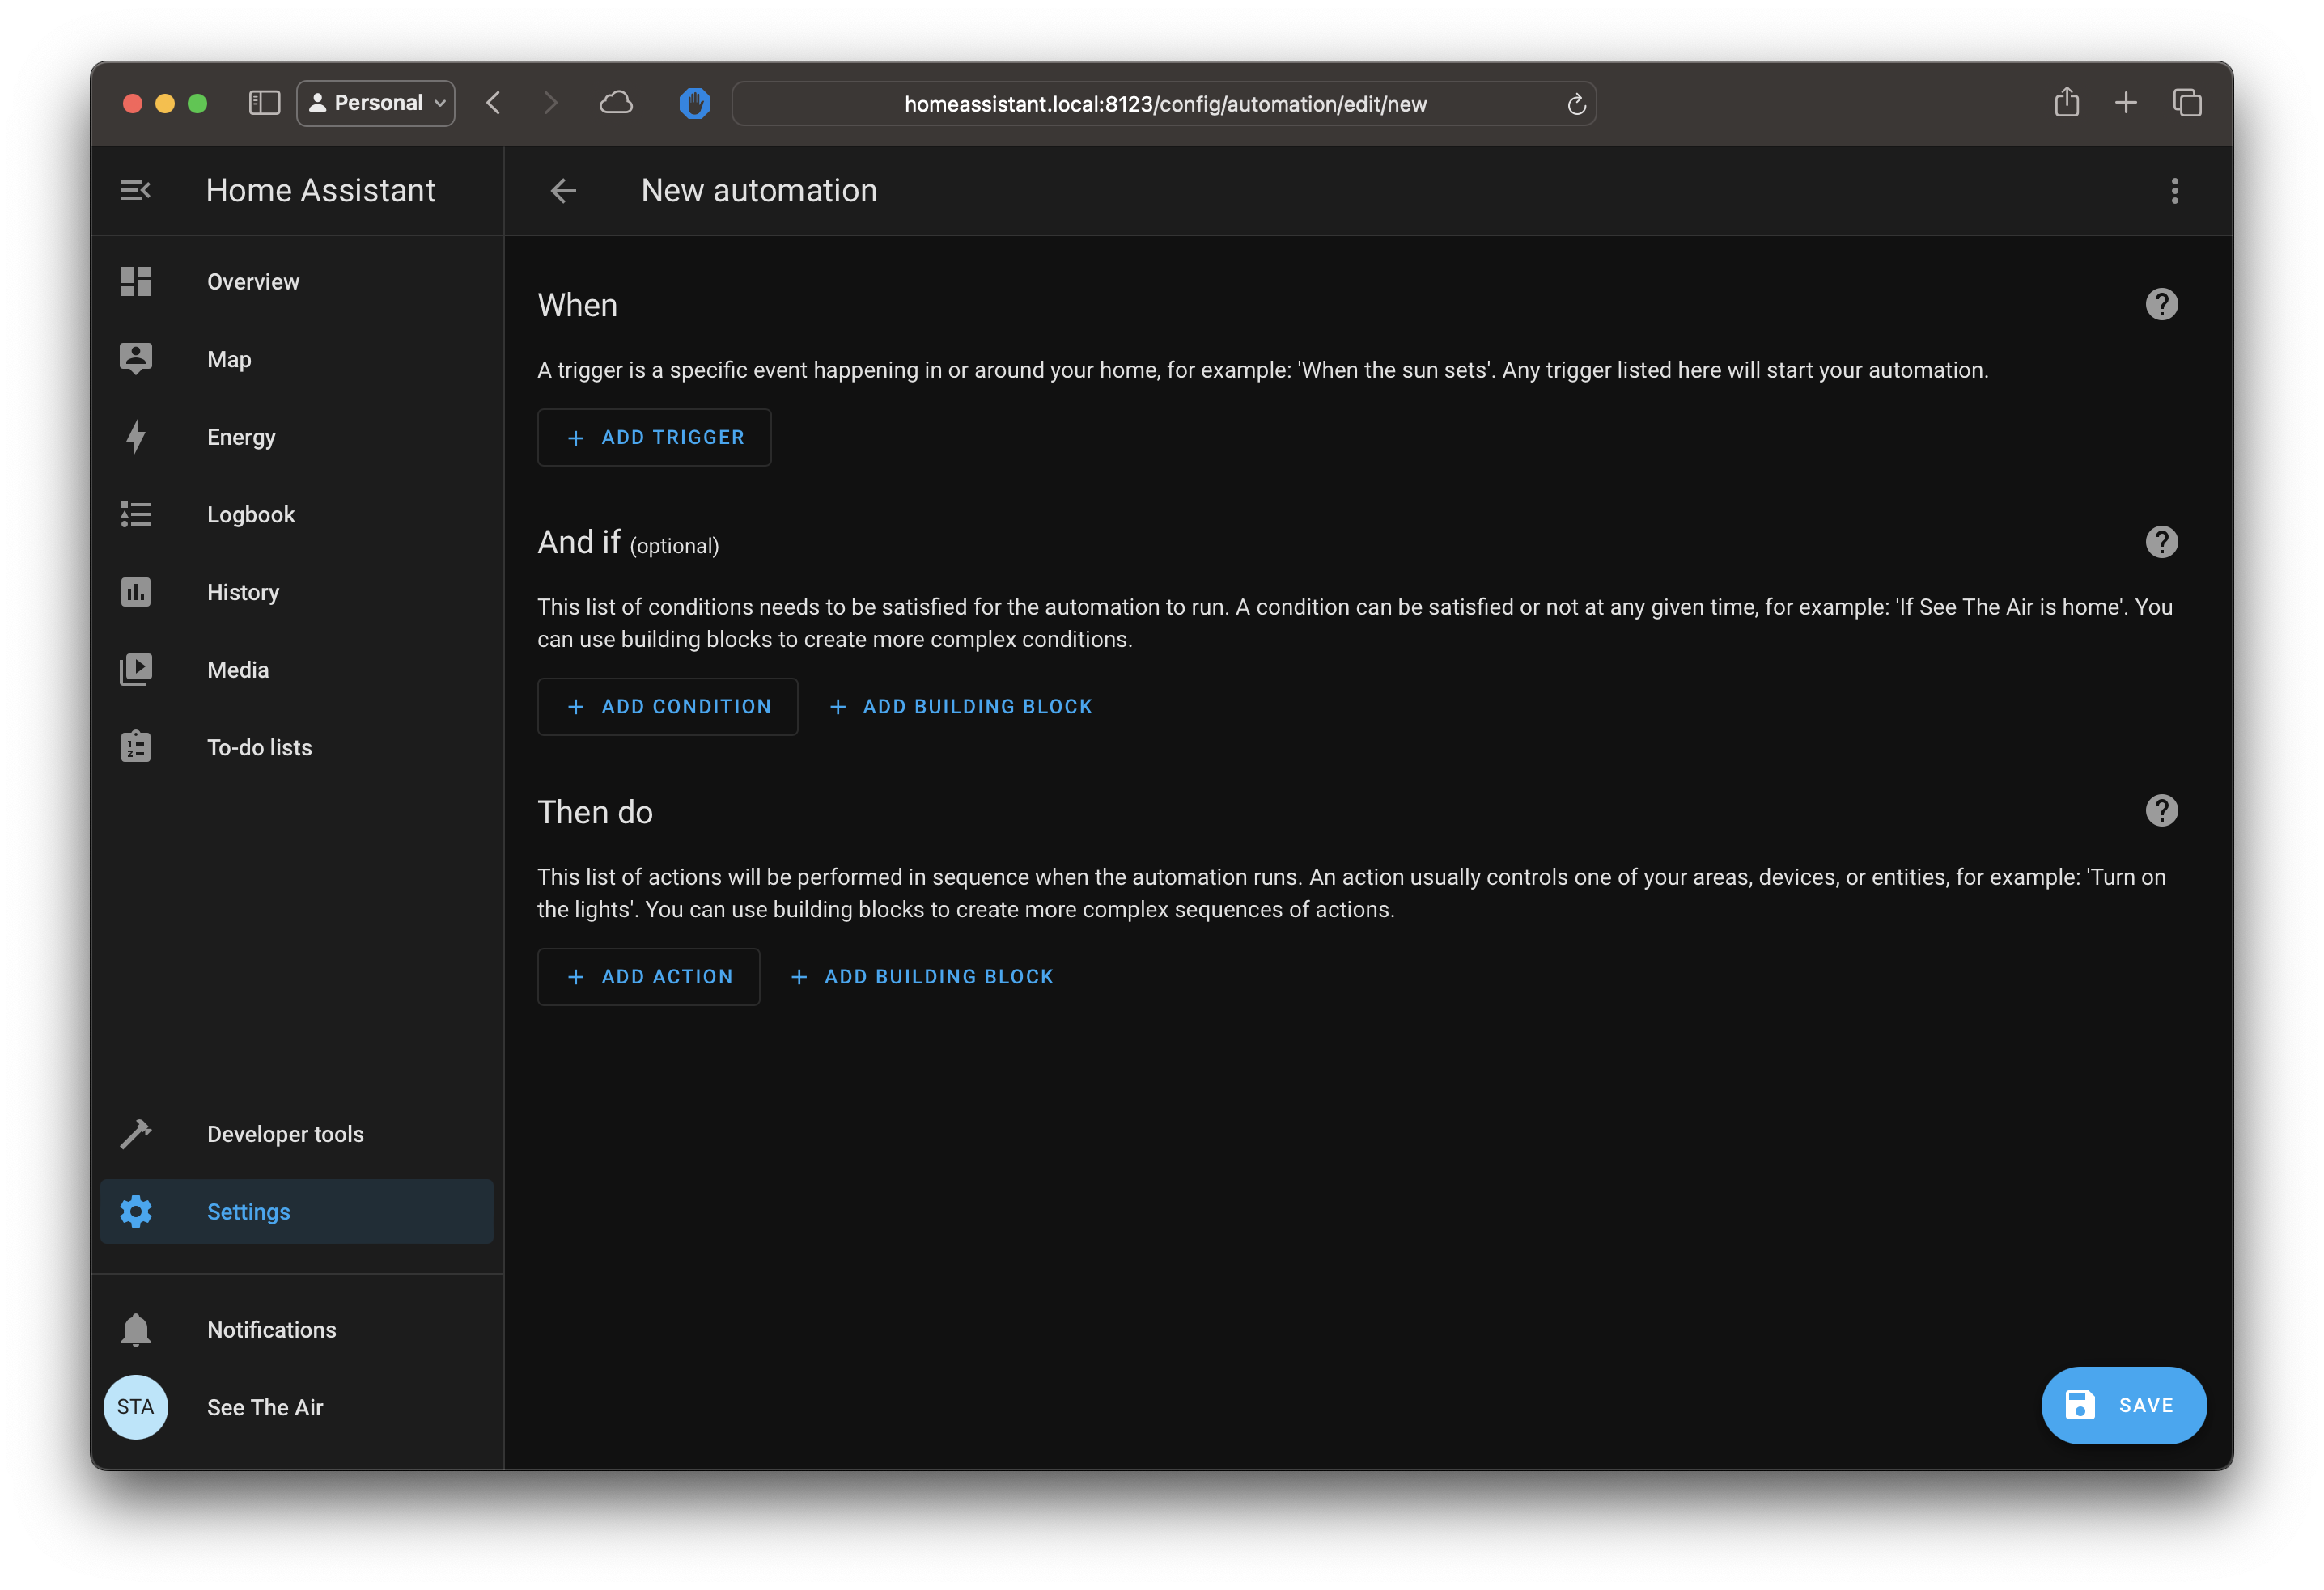Open See The Air user profile
The height and width of the screenshot is (1590, 2324).
[264, 1407]
